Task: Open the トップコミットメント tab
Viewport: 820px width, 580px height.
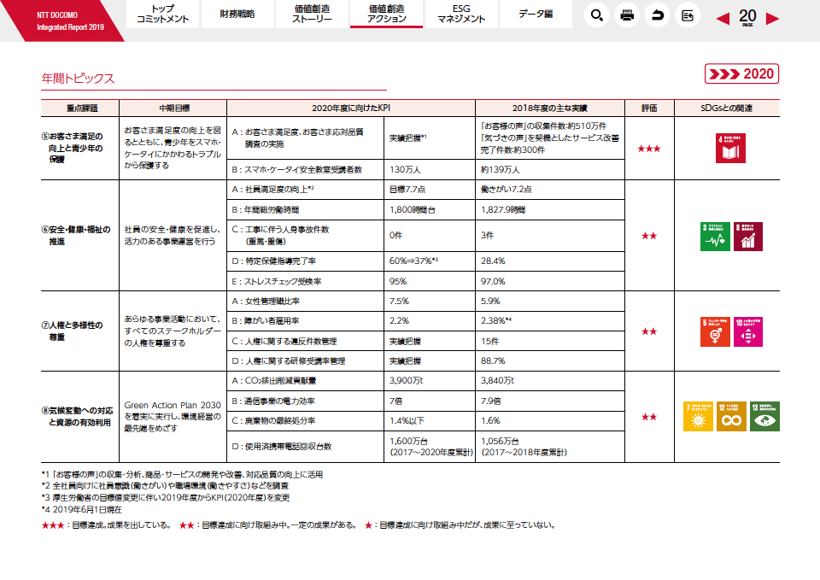Action: coord(162,14)
